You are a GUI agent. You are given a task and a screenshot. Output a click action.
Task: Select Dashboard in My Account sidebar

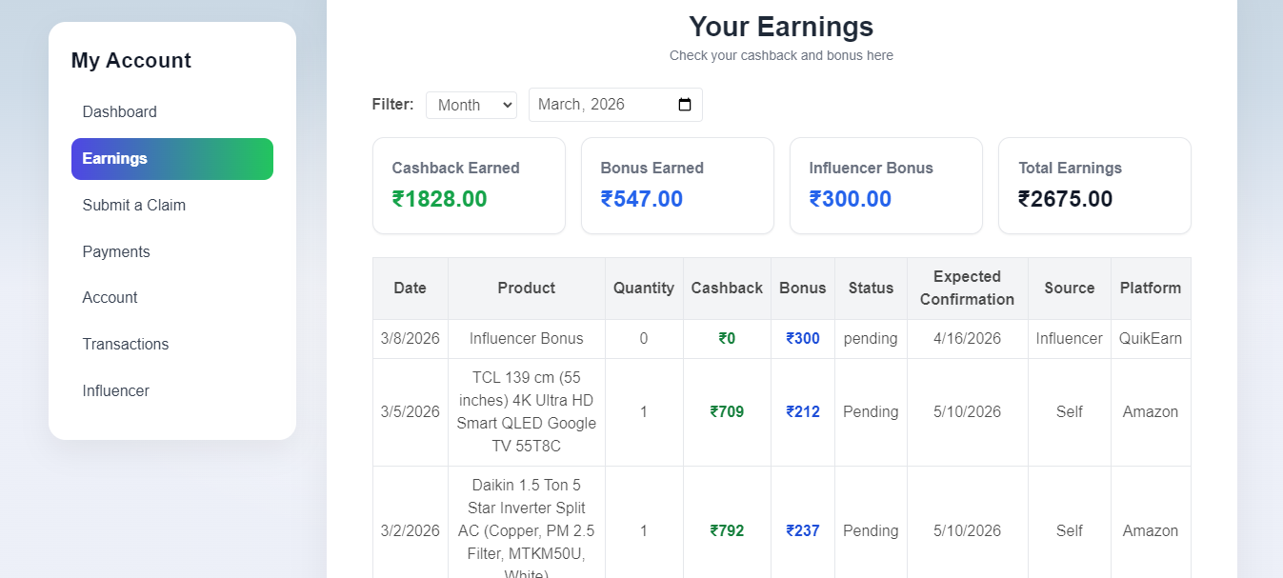point(119,111)
